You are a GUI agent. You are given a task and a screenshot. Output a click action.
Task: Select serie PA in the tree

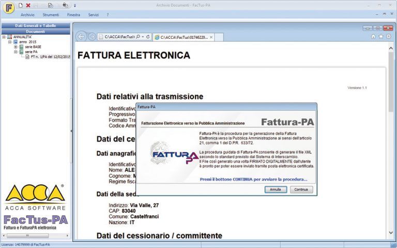coord(31,52)
